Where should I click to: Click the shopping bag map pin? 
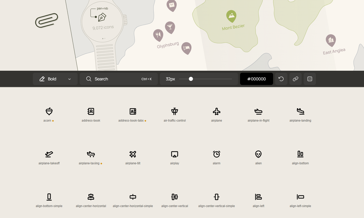172,6
